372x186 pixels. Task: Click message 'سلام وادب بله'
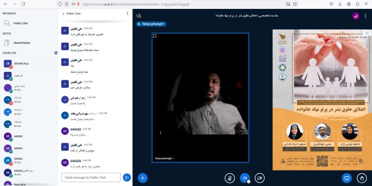[78, 135]
